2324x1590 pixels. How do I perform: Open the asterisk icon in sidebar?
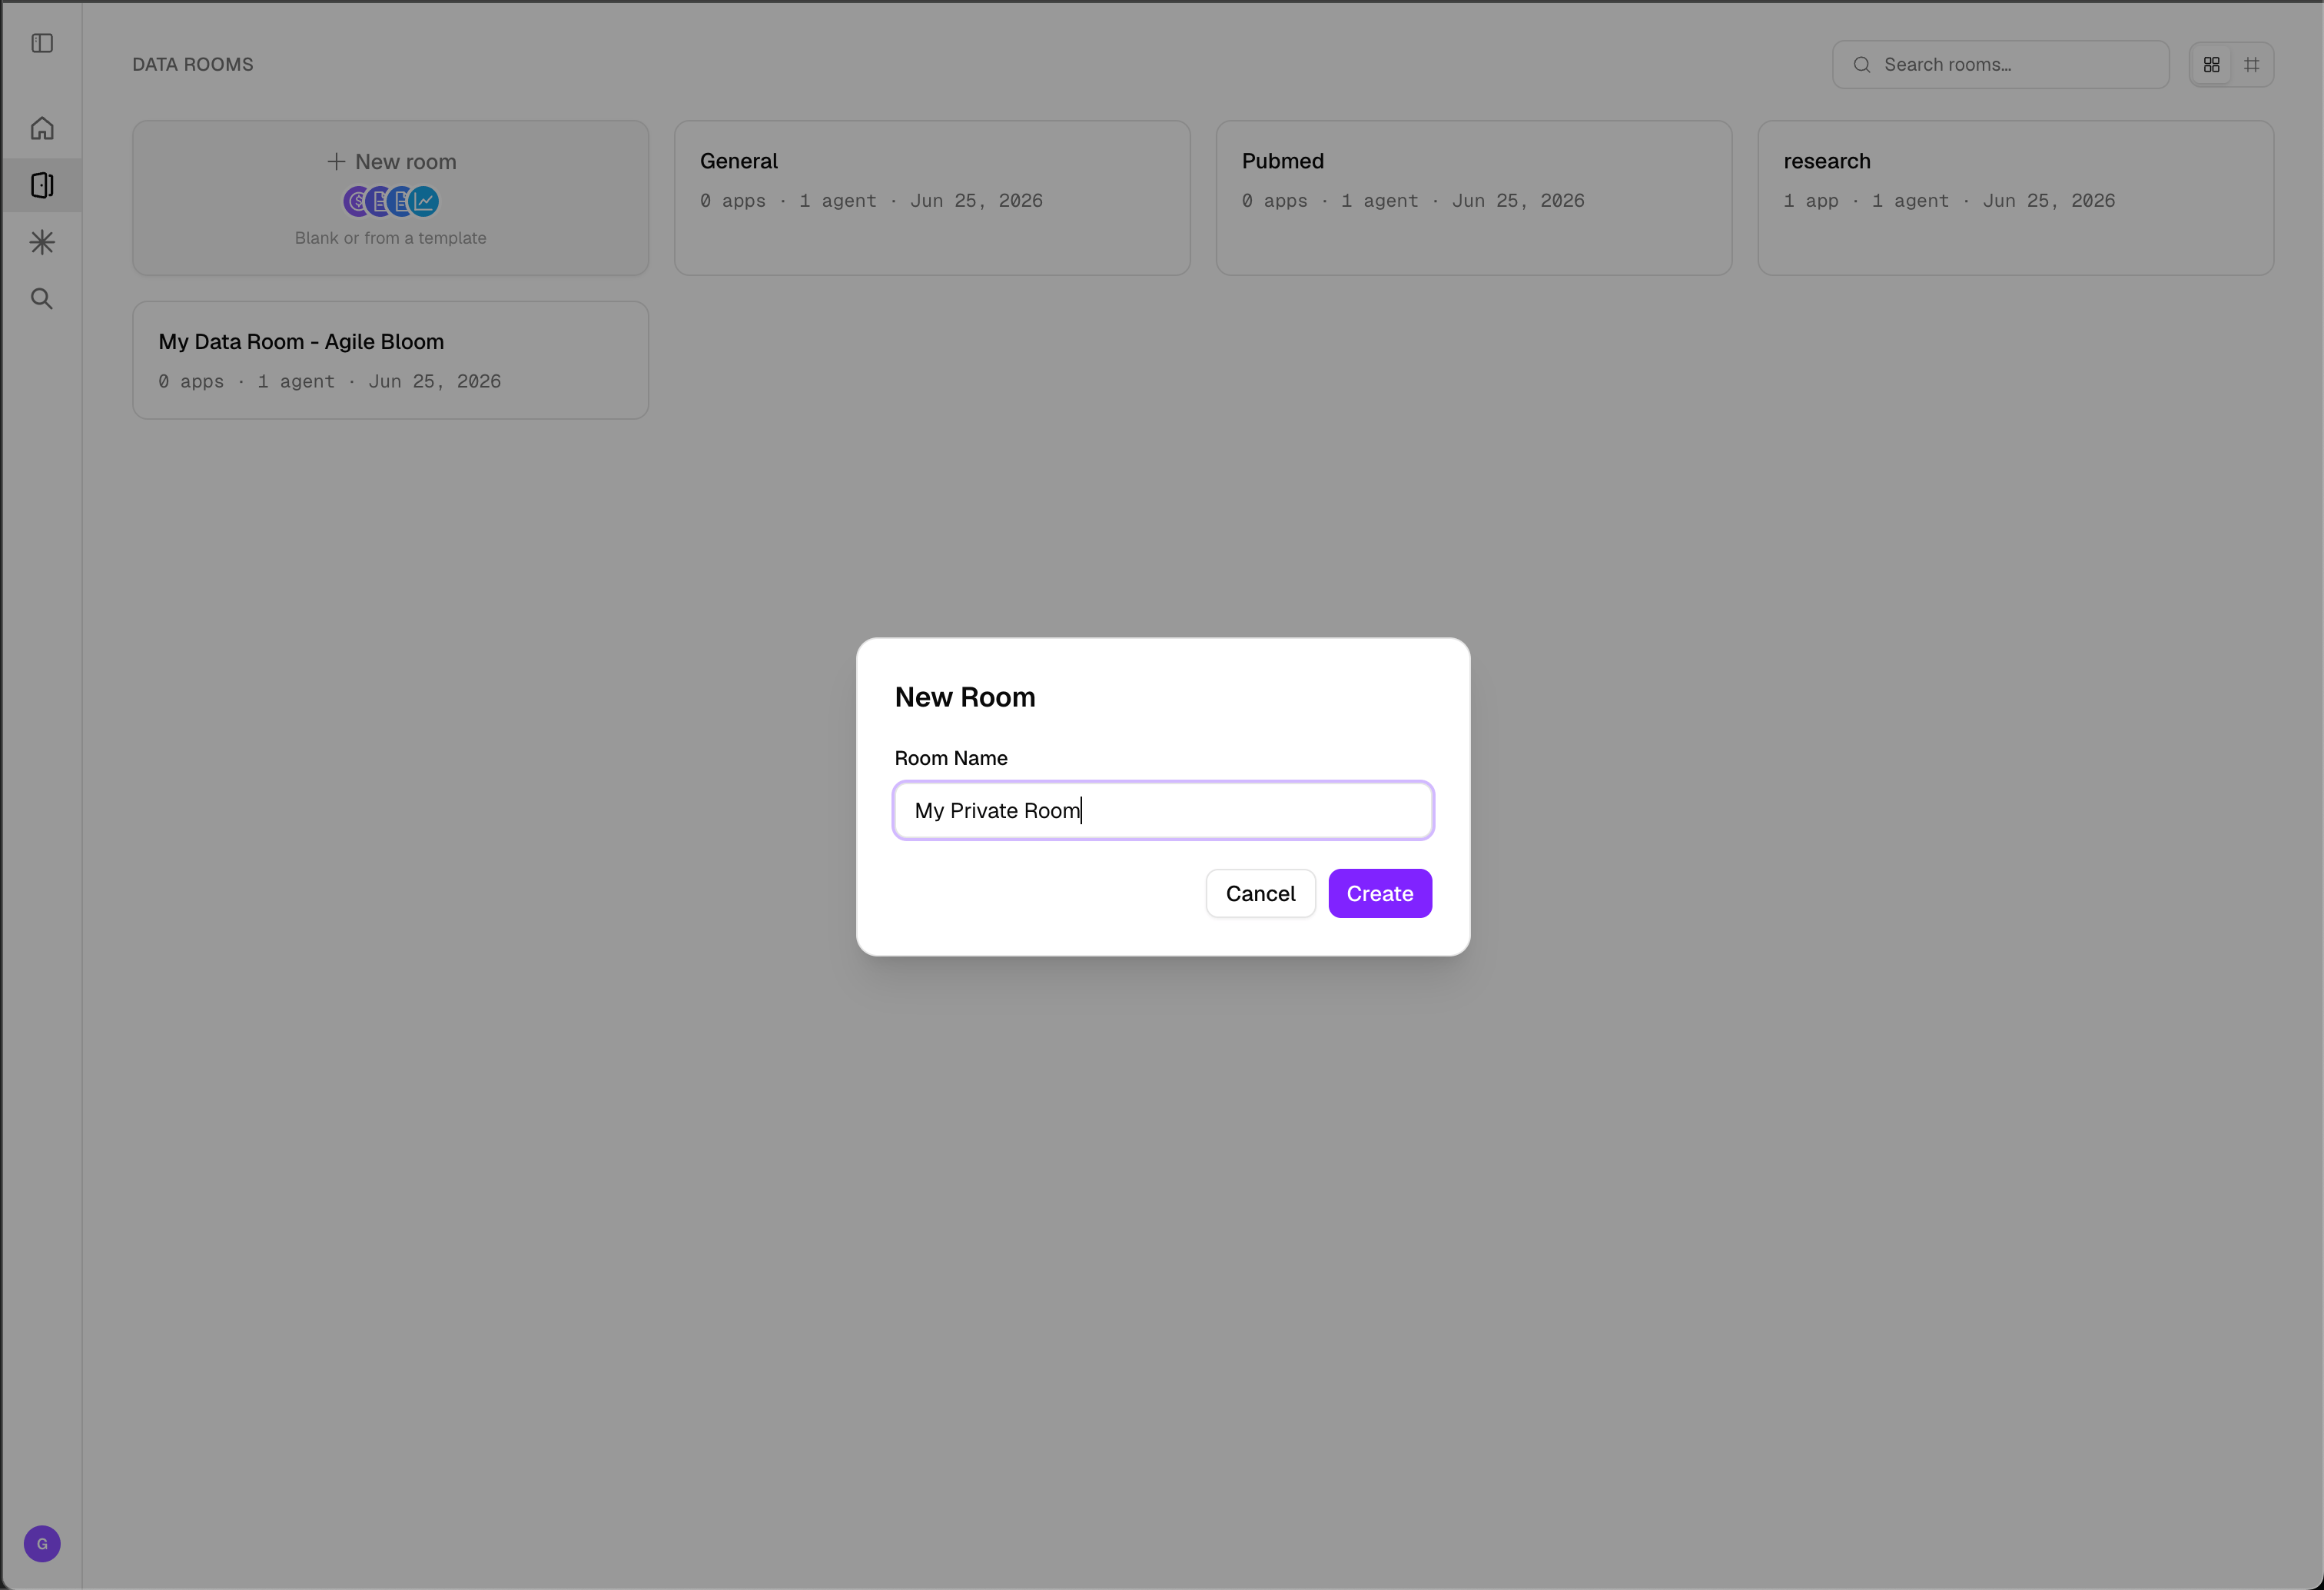(x=42, y=242)
